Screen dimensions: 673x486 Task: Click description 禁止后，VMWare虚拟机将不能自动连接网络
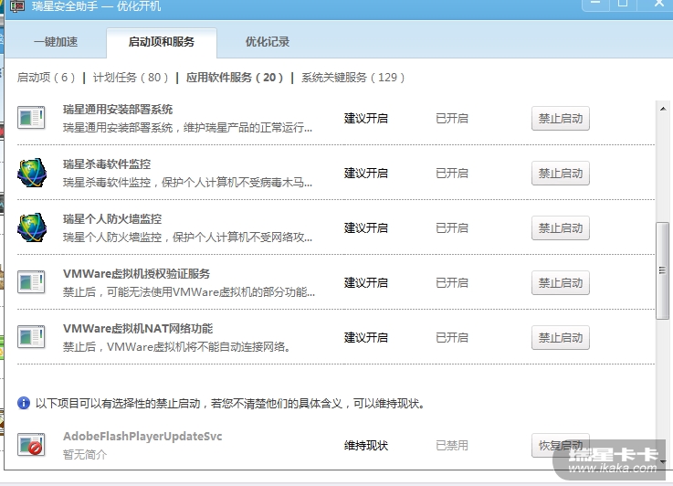click(177, 347)
